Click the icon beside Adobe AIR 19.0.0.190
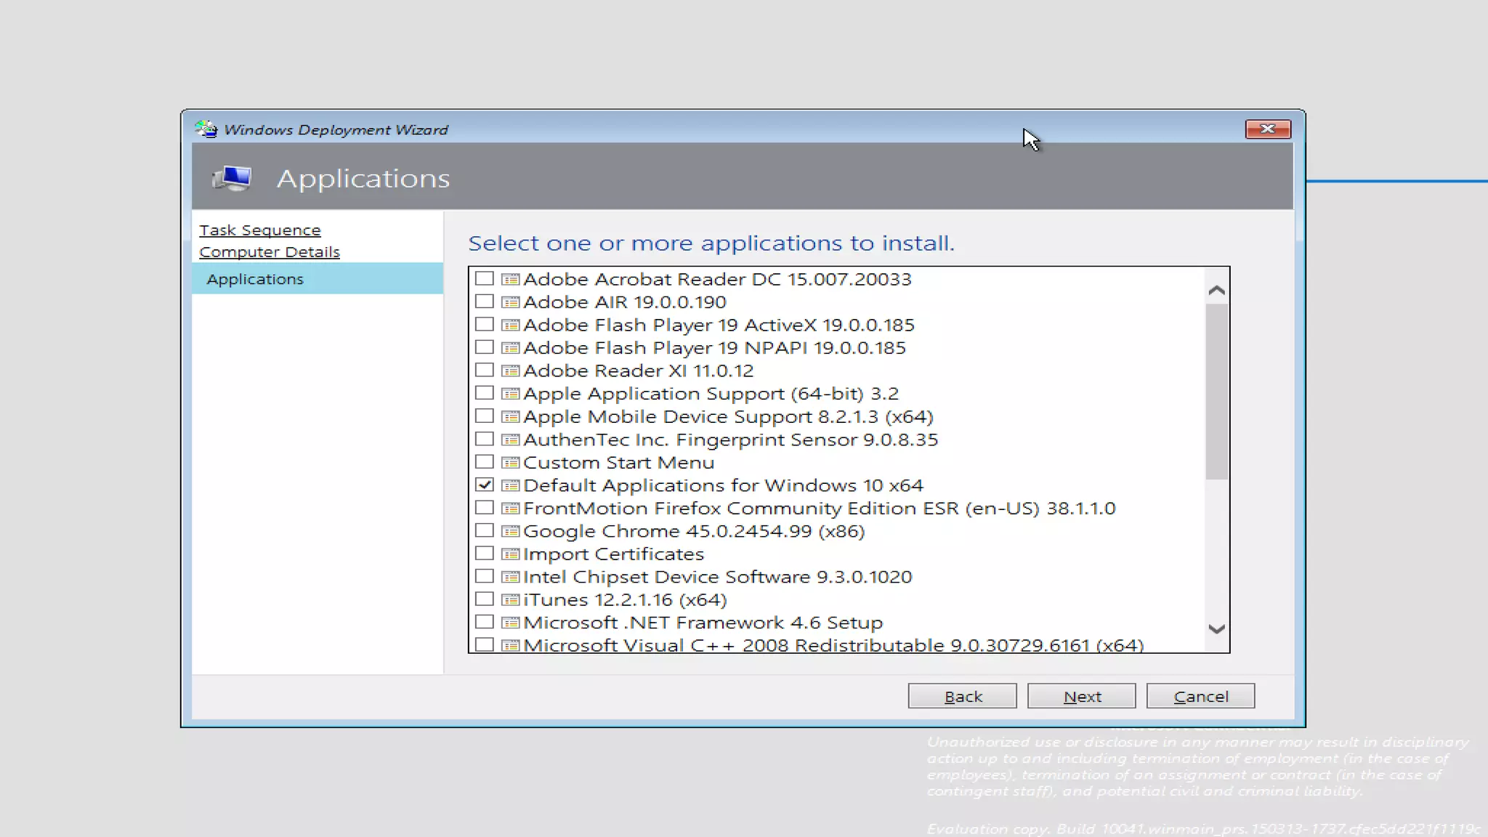Screen dimensions: 1488x837 click(x=511, y=302)
